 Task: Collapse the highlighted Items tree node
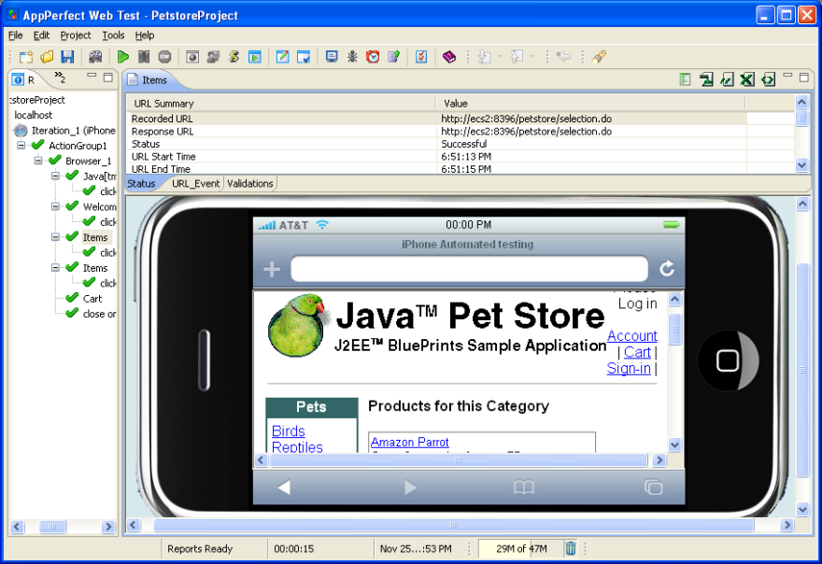pyautogui.click(x=55, y=237)
